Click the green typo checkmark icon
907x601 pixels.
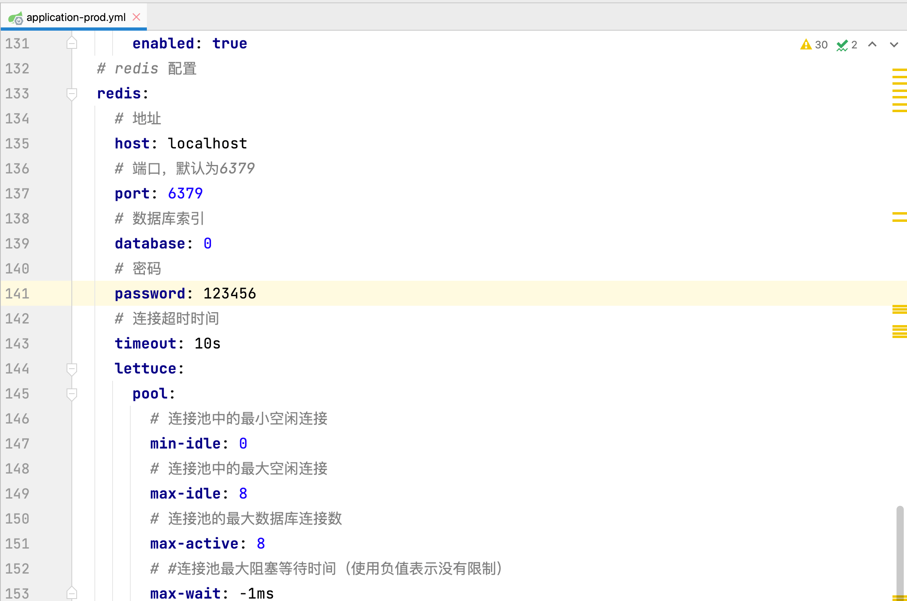[842, 45]
